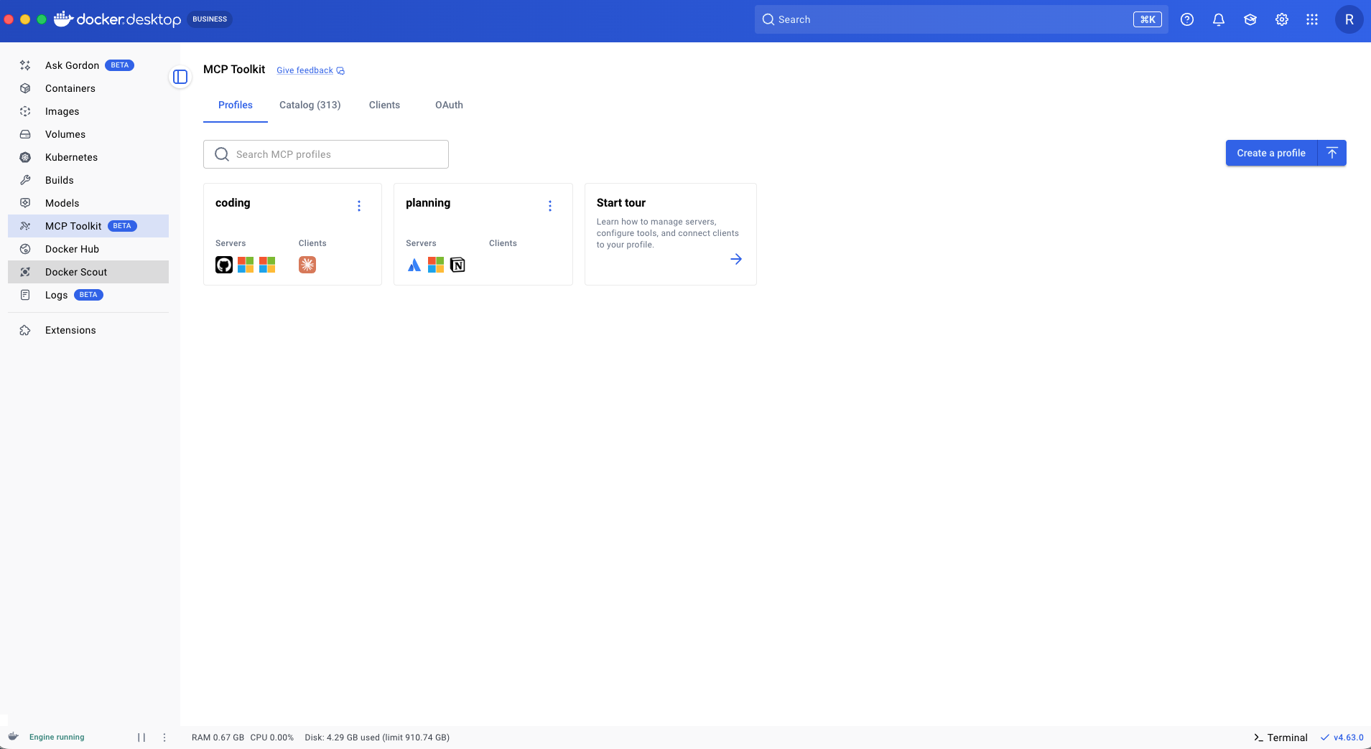Go to Containers in the sidebar

pos(88,88)
